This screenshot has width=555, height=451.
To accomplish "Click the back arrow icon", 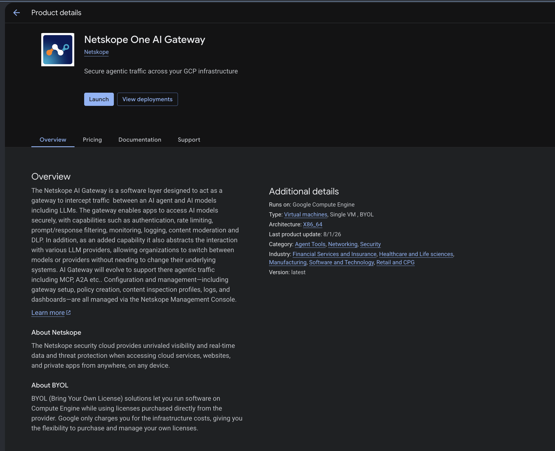I will coord(17,13).
